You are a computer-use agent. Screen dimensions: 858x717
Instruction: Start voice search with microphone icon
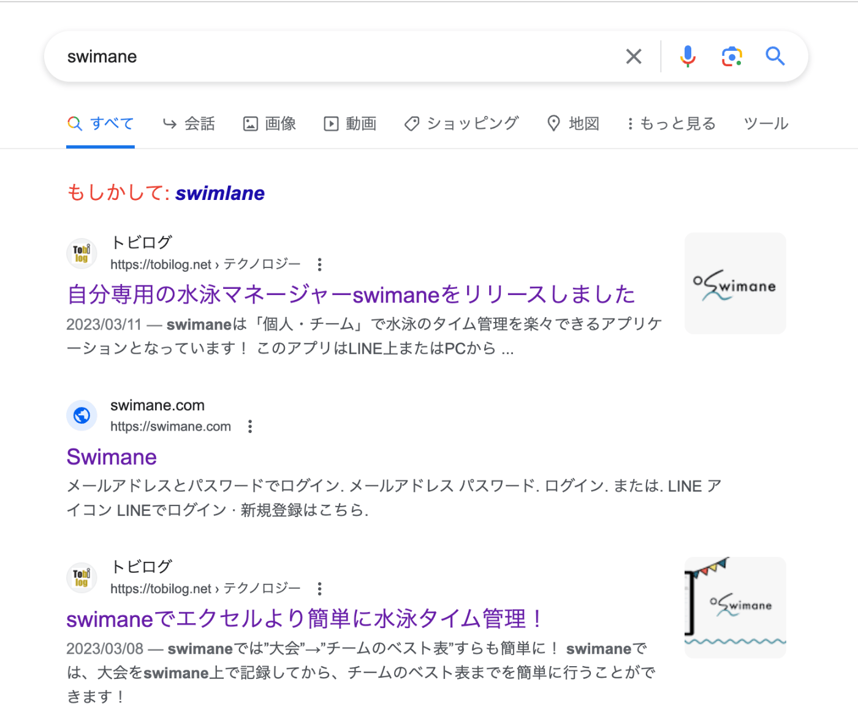[688, 56]
